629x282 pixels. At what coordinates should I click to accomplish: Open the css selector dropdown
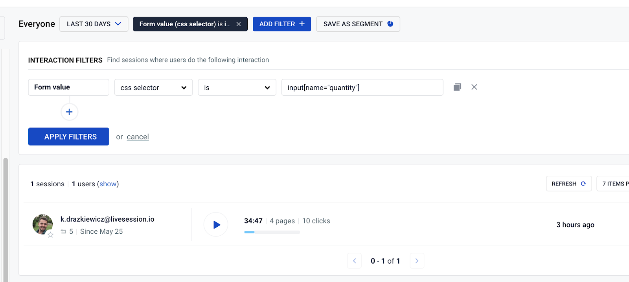click(x=153, y=87)
